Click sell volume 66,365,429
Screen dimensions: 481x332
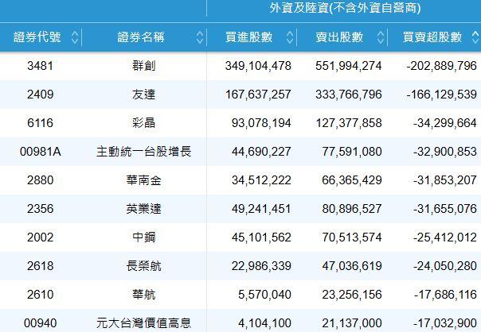[x=352, y=180]
